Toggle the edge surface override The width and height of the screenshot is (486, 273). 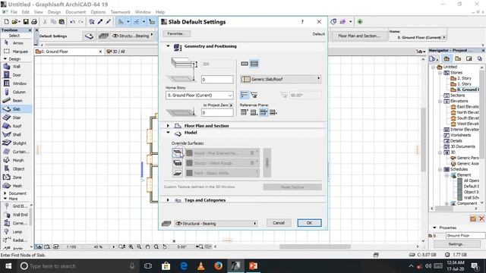[178, 163]
